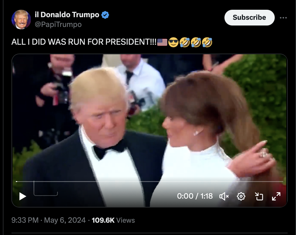This screenshot has height=235, width=296.
Task: Click the video frame to start playback
Action: coord(149,117)
